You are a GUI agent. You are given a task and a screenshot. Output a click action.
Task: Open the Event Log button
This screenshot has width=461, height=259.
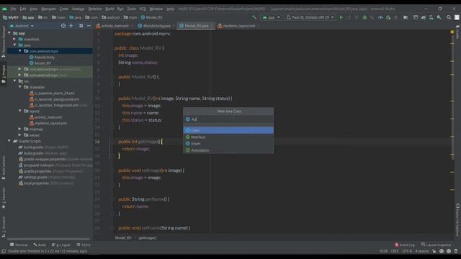click(405, 245)
